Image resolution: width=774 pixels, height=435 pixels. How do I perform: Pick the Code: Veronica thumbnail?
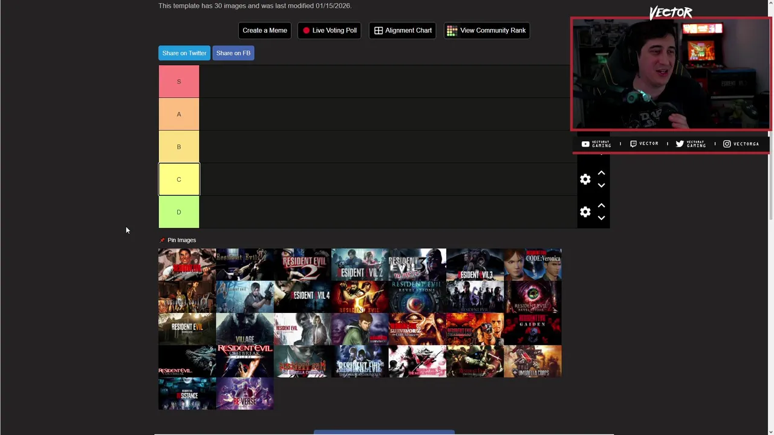tap(533, 265)
